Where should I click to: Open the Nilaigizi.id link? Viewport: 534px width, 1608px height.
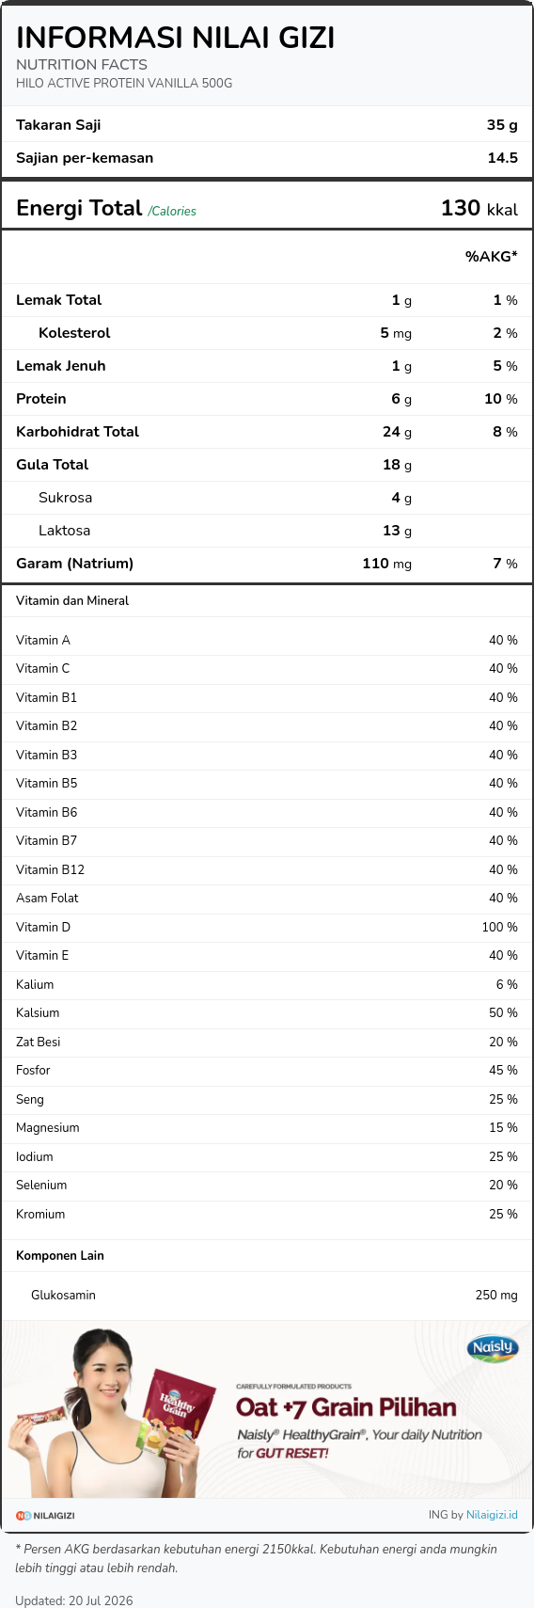coord(492,1515)
